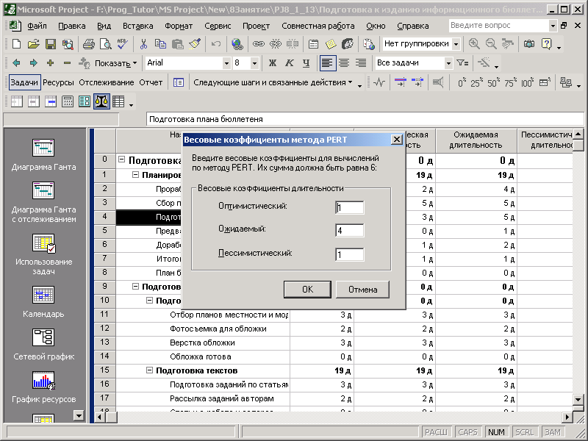
Task: Open the Вид menu
Action: click(104, 26)
